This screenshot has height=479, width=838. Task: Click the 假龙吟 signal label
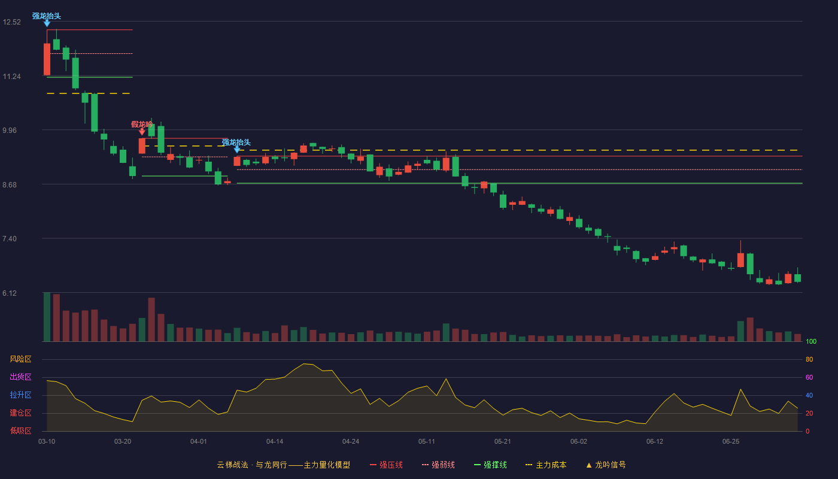[x=142, y=125]
